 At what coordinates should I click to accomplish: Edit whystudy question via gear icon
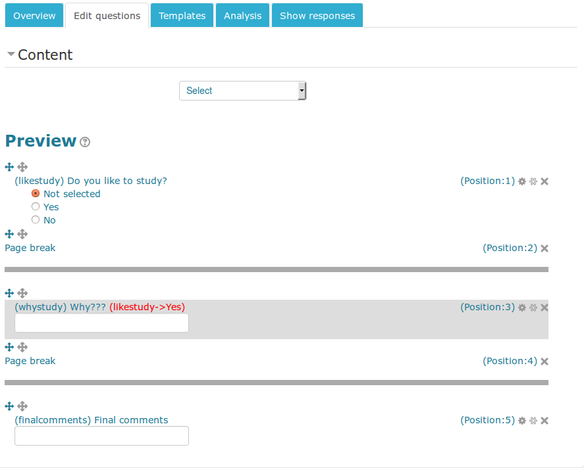(x=522, y=308)
